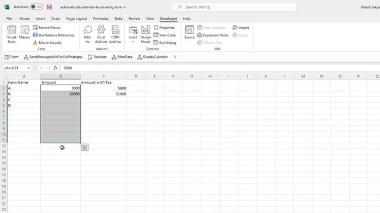This screenshot has width=380, height=213.
Task: Save the workbook with the save icon
Action: (x=49, y=7)
